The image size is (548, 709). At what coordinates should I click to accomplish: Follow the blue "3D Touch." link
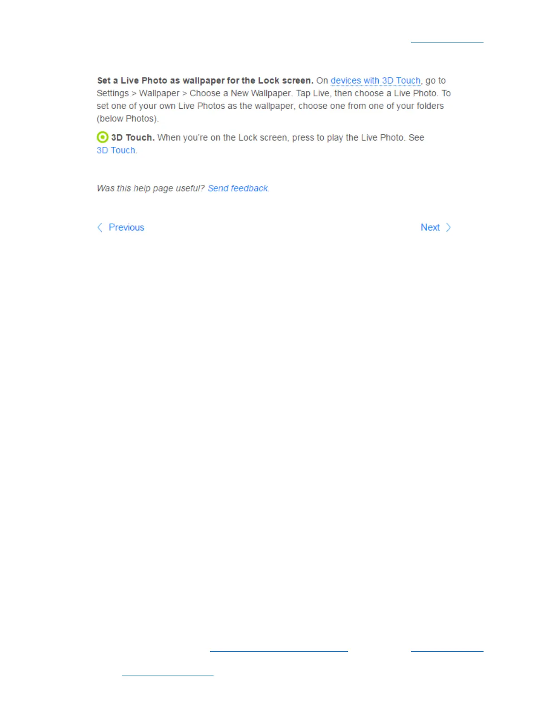[116, 150]
